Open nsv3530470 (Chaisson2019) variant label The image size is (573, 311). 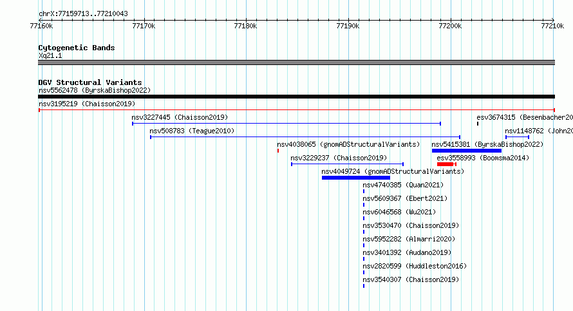point(411,225)
